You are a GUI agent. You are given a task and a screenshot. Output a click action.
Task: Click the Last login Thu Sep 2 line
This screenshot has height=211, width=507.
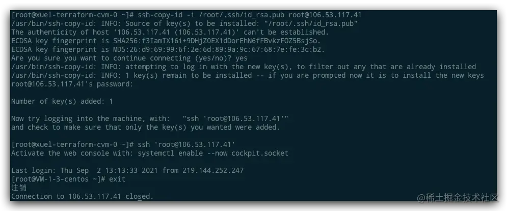127,170
